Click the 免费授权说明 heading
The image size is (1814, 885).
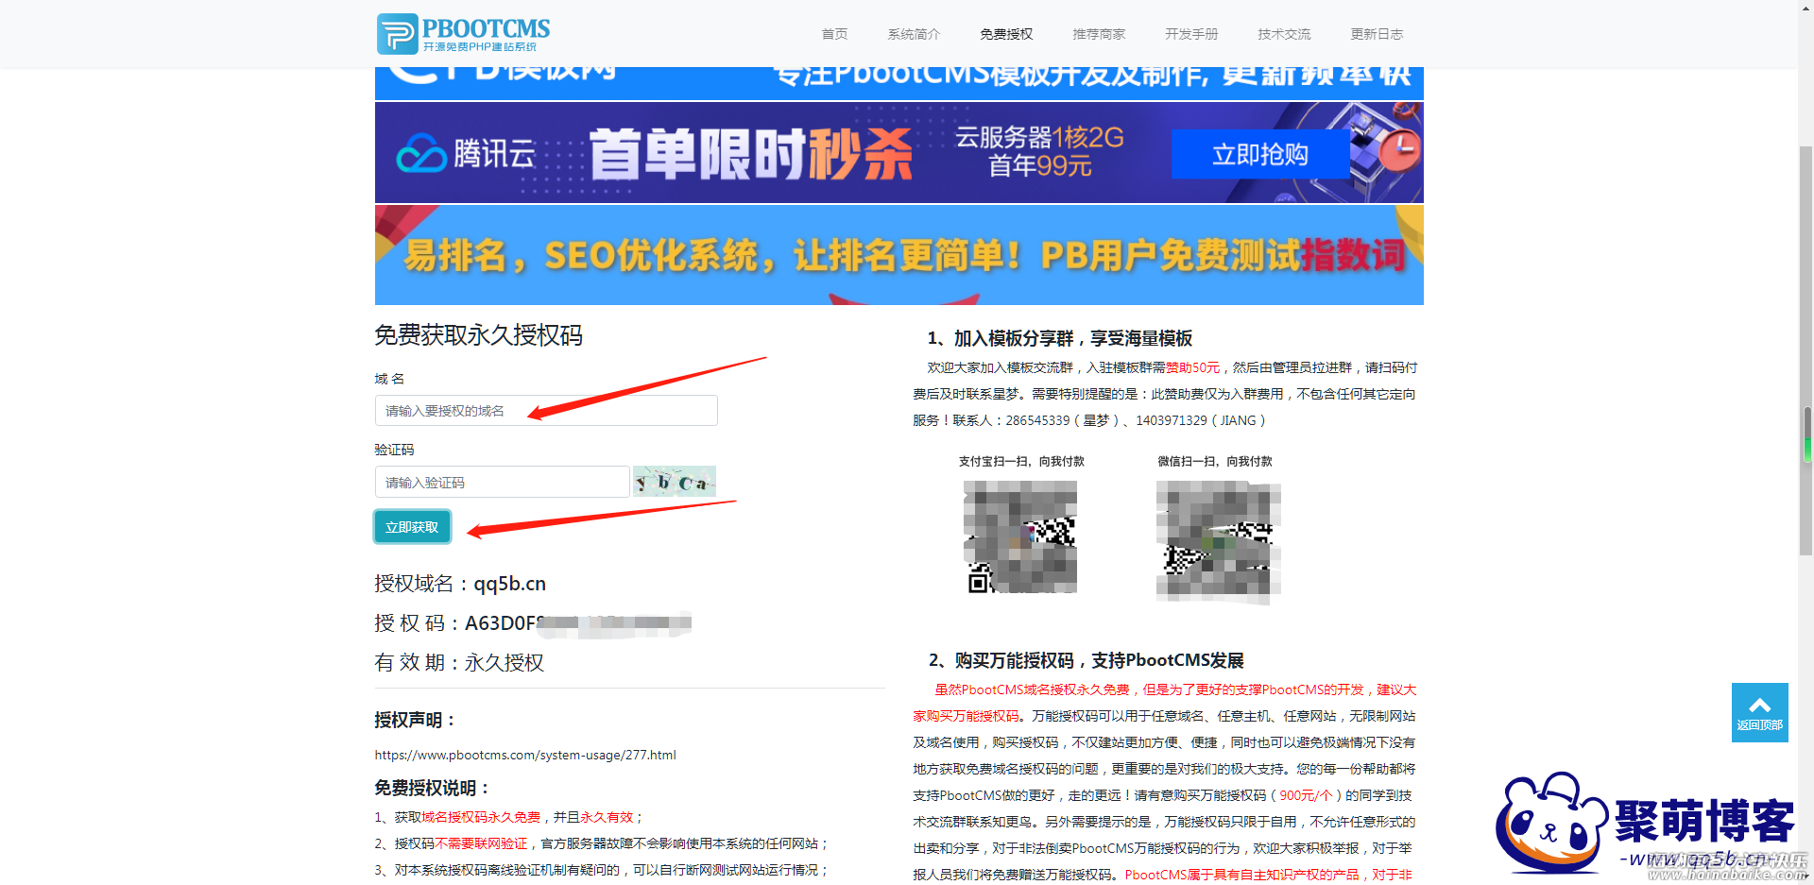click(x=433, y=788)
